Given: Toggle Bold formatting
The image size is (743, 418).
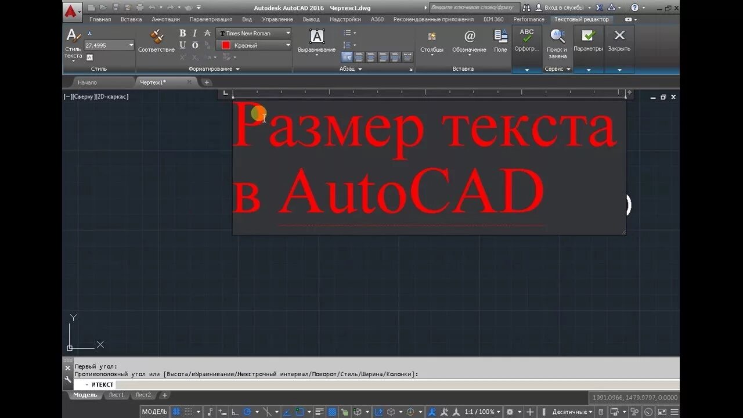Looking at the screenshot, I should coord(183,33).
